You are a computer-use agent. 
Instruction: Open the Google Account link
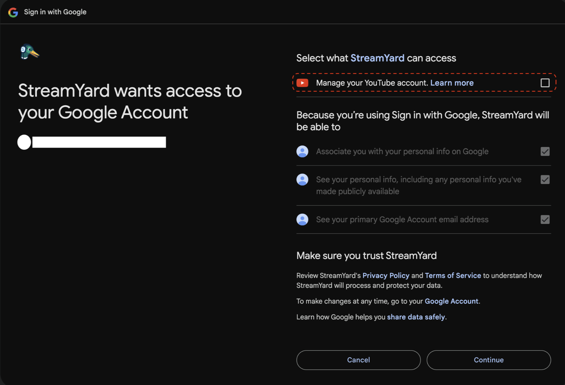(x=452, y=301)
